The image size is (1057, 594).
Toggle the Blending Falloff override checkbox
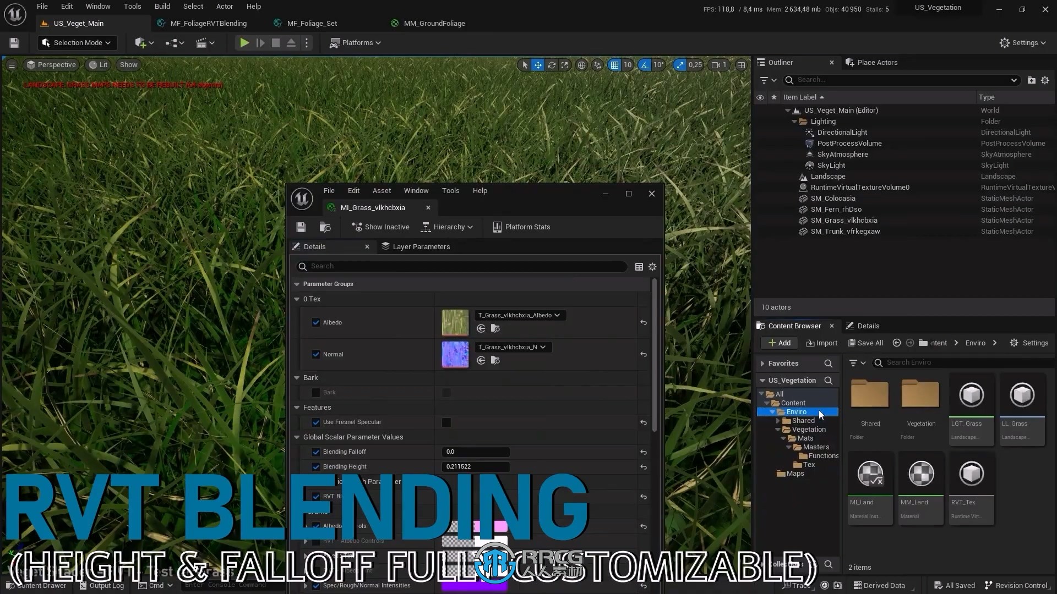coord(316,452)
